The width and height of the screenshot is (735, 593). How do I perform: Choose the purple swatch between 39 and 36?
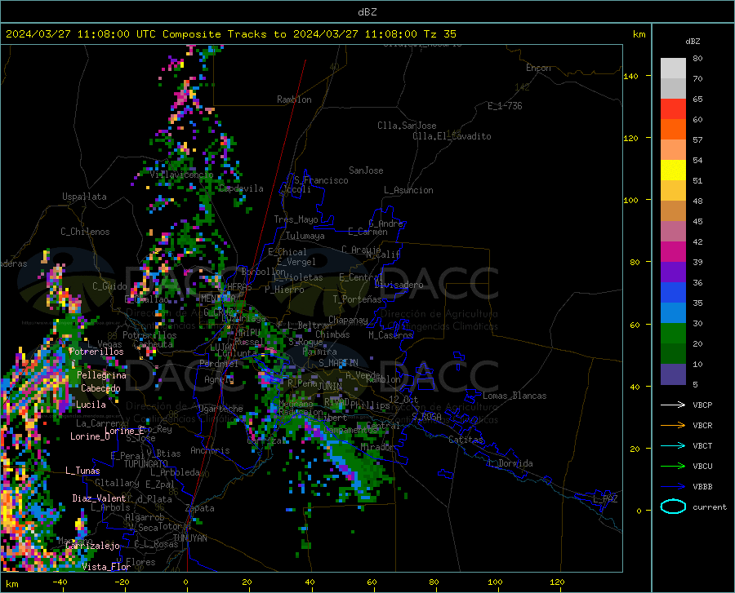(x=673, y=272)
